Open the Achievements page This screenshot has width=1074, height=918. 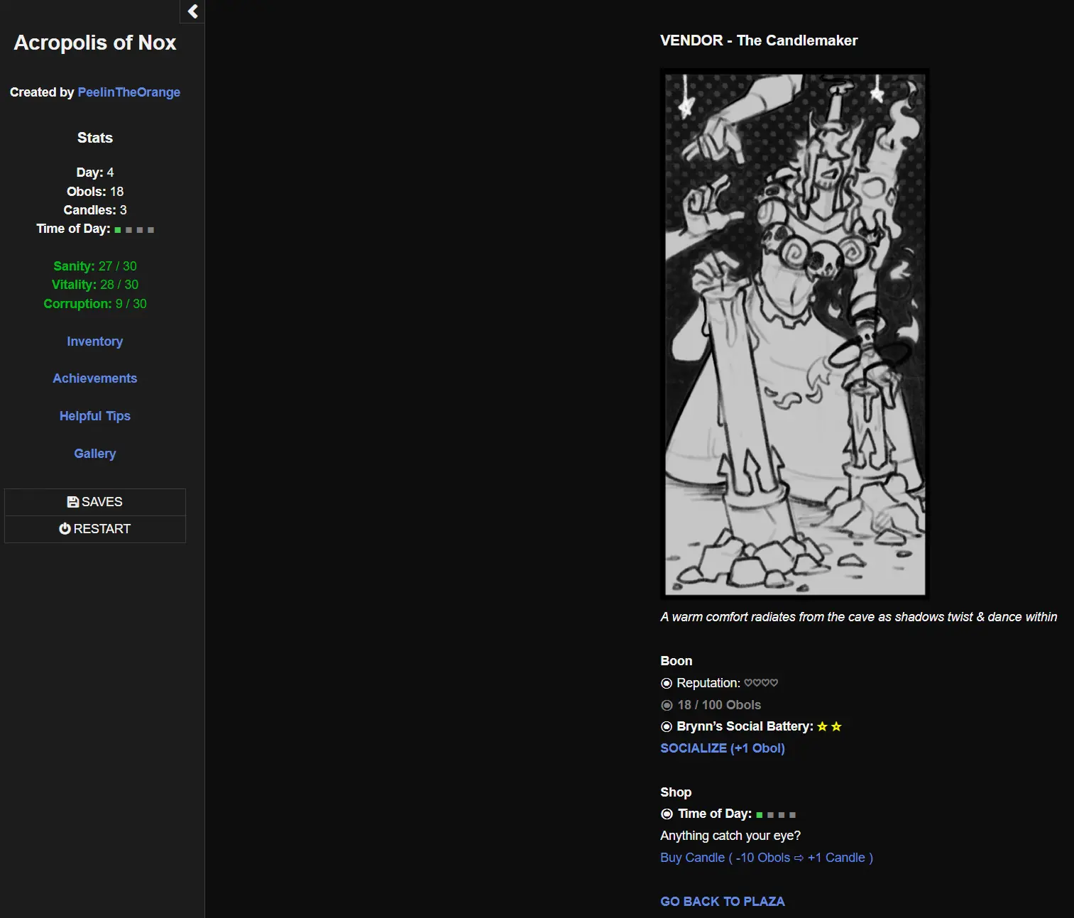point(94,378)
